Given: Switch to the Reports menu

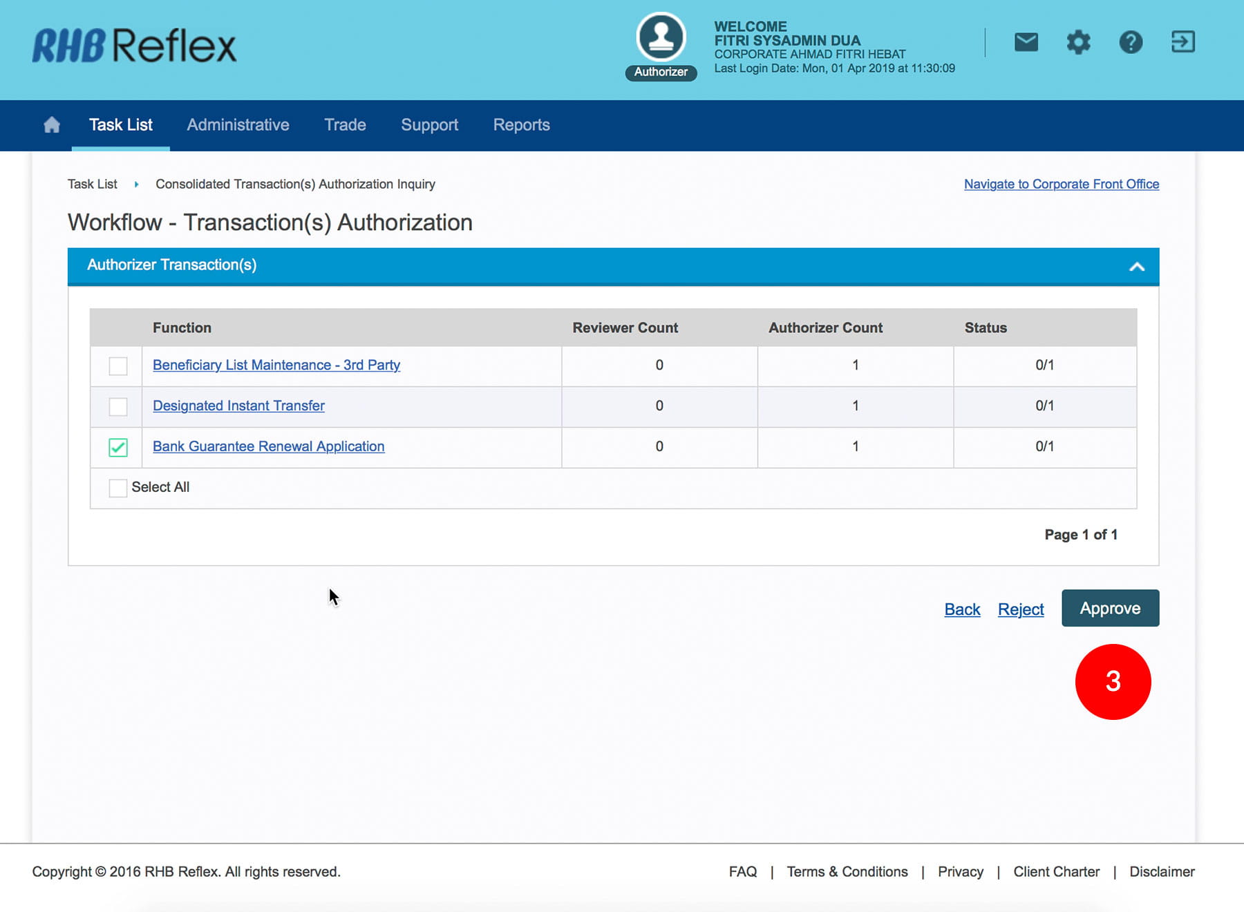Looking at the screenshot, I should click(x=521, y=125).
